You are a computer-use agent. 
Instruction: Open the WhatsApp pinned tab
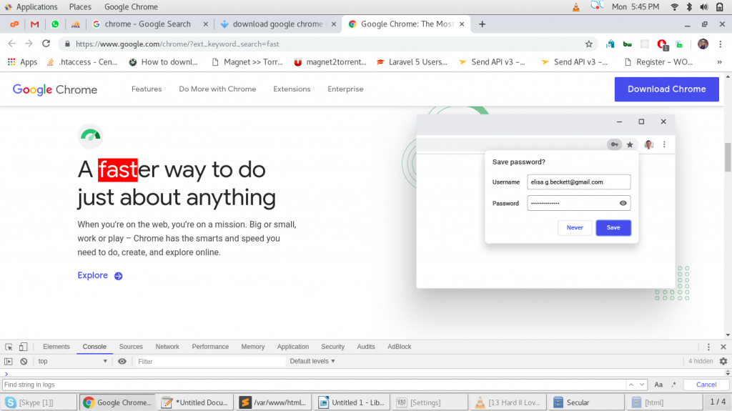pos(55,24)
